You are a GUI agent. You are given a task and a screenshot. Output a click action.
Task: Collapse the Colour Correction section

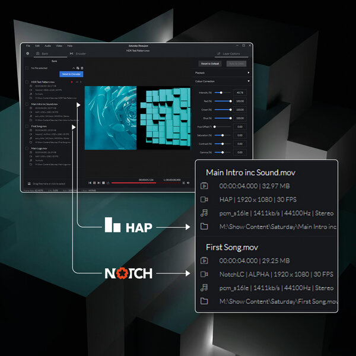[x=249, y=81]
